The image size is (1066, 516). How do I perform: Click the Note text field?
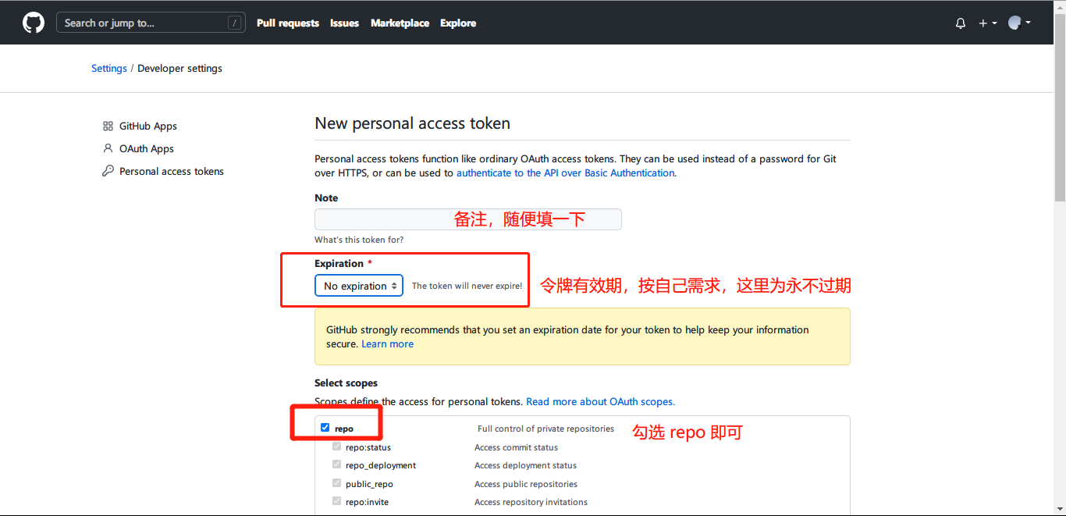click(x=468, y=219)
